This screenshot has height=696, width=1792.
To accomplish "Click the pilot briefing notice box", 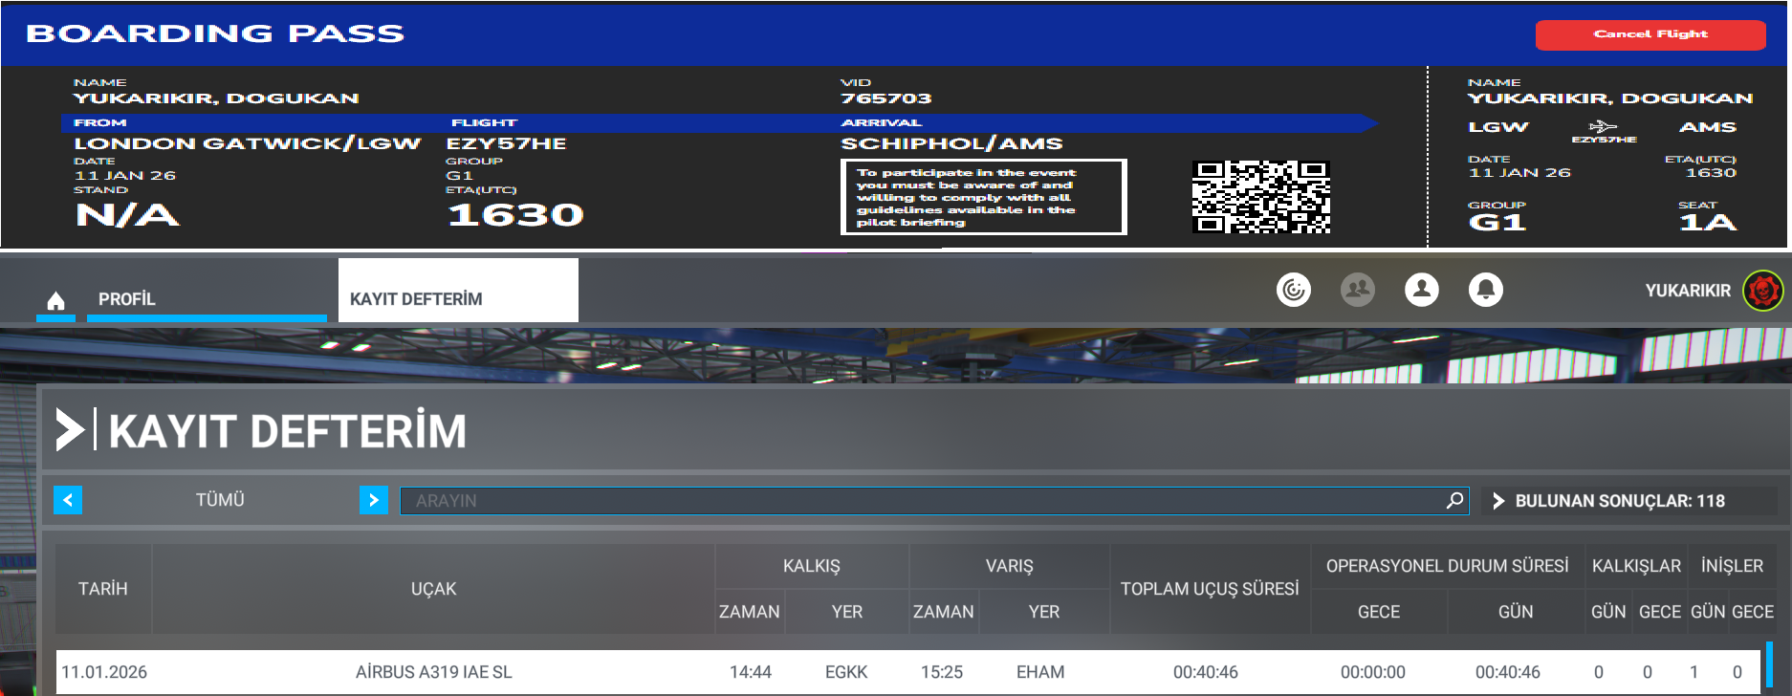I will (x=984, y=197).
